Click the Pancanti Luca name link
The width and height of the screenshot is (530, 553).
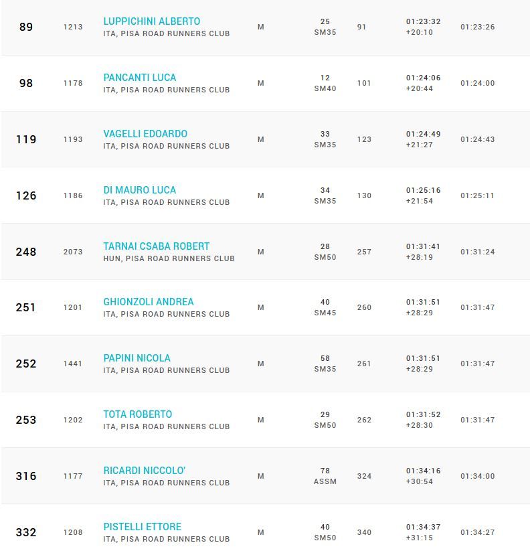pos(139,78)
